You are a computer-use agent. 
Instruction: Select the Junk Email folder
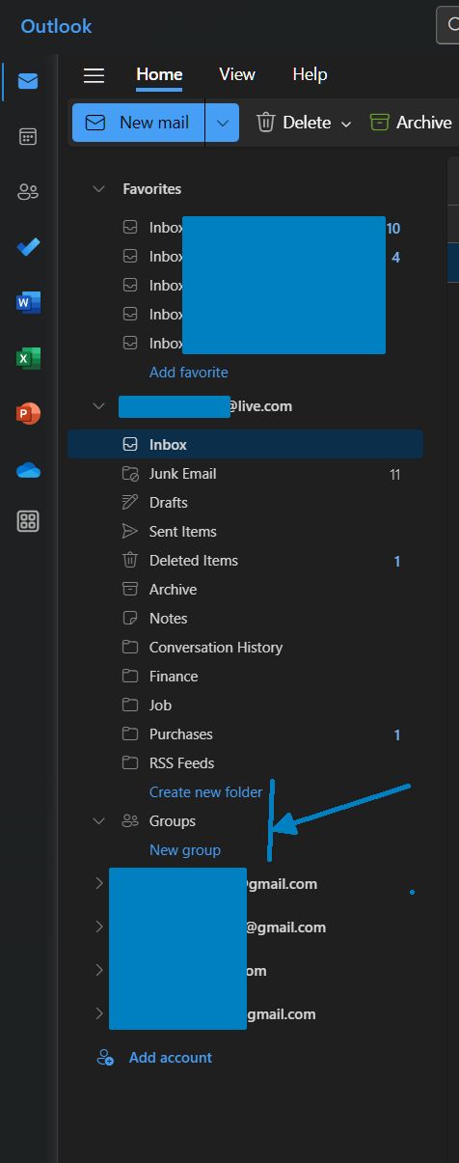tap(245, 474)
